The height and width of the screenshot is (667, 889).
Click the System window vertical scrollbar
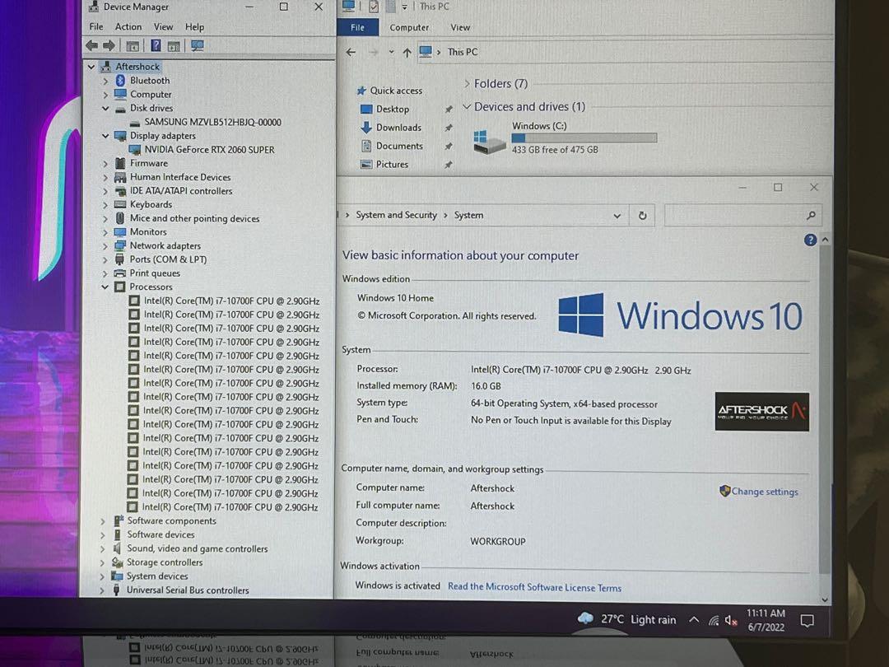(825, 412)
